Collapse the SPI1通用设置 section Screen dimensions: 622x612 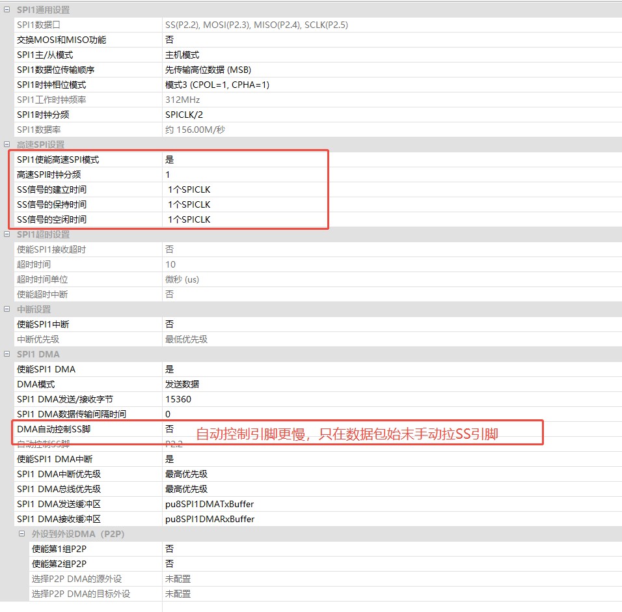[7, 10]
